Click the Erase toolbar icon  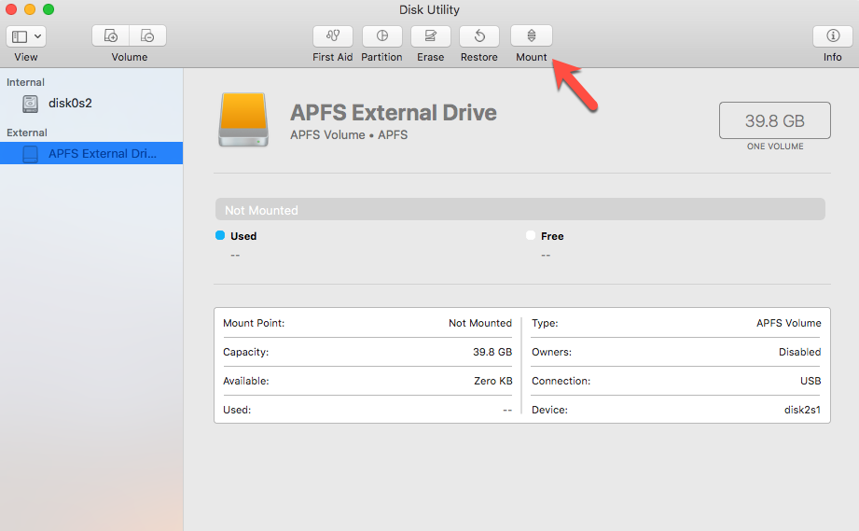[431, 36]
